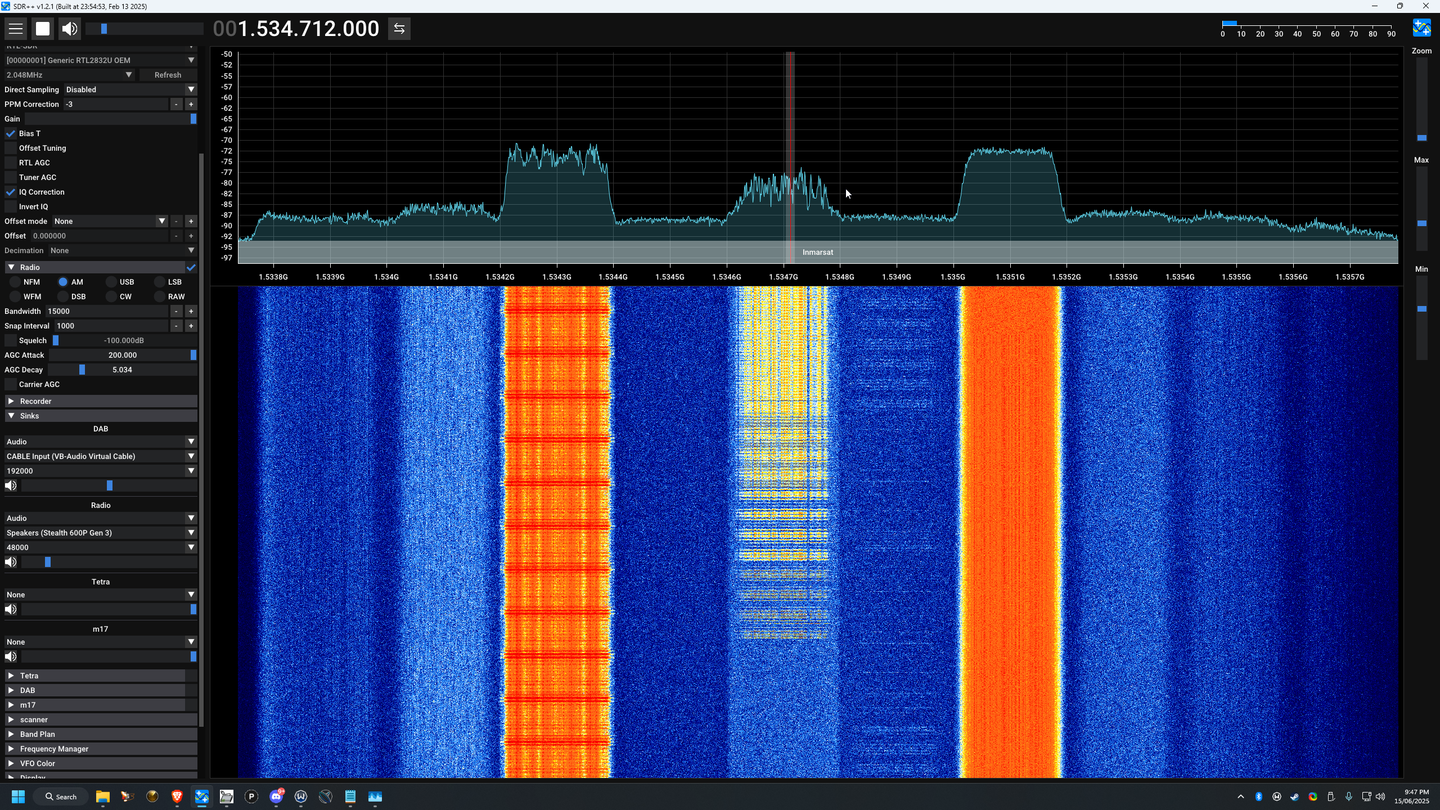Open the Notepad taskbar icon
This screenshot has height=810, width=1440.
coord(350,796)
